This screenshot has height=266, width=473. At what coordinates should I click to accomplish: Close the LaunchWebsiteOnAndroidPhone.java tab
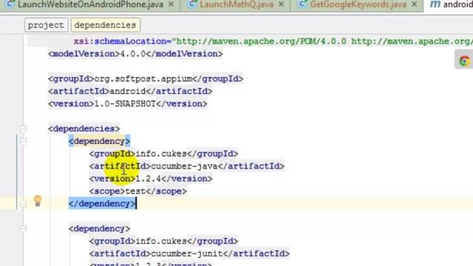point(171,4)
